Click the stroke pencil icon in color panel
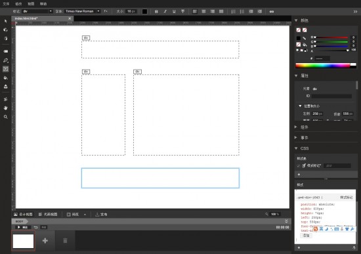The image size is (361, 254). point(305,38)
